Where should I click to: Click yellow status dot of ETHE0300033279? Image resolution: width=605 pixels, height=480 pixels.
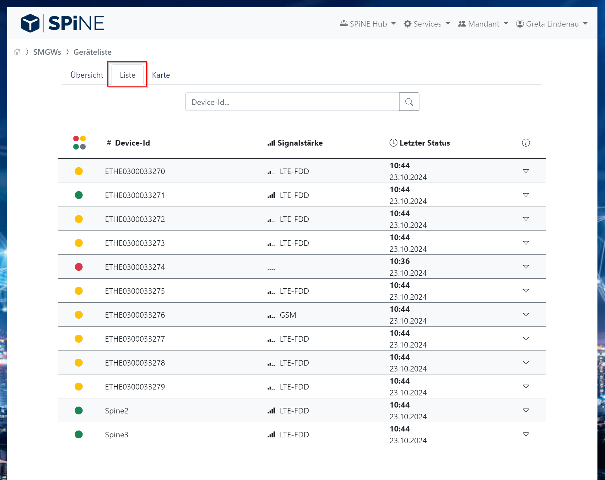coord(79,387)
